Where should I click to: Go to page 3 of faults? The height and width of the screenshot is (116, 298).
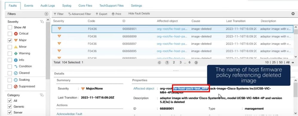180,62
